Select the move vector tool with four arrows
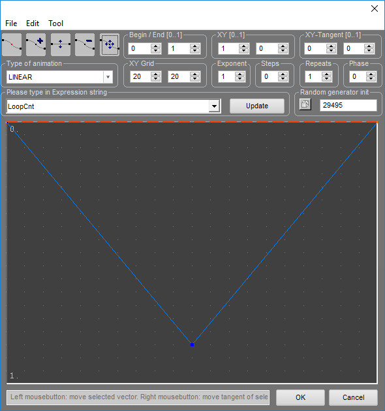Image resolution: width=385 pixels, height=411 pixels. click(x=110, y=44)
